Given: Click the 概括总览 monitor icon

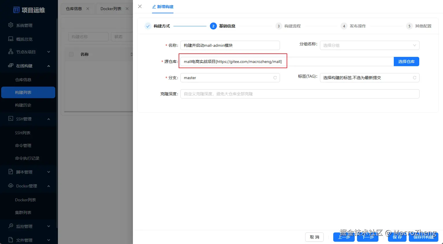Looking at the screenshot, I should click(11, 39).
